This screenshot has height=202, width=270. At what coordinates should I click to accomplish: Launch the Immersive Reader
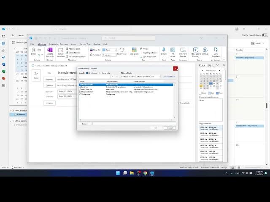[x=183, y=52]
